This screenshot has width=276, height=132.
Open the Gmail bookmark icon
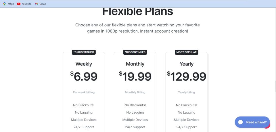(36, 4)
